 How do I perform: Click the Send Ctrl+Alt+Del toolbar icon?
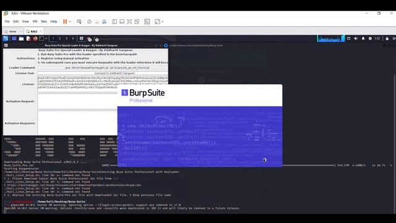click(79, 22)
